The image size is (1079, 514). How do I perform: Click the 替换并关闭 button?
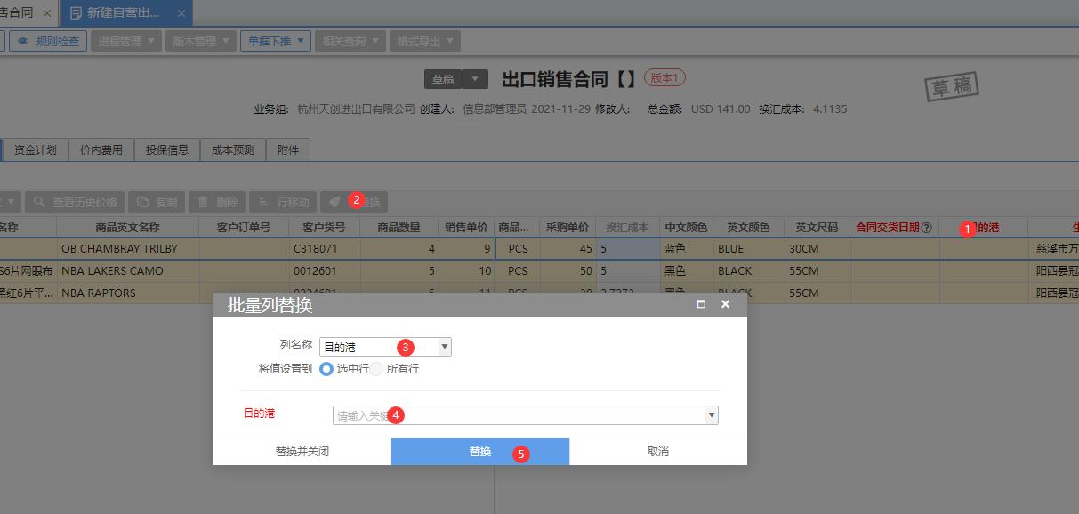pyautogui.click(x=302, y=452)
